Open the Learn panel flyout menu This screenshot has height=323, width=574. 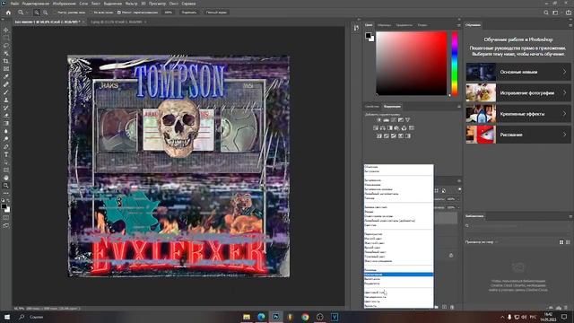pos(570,25)
